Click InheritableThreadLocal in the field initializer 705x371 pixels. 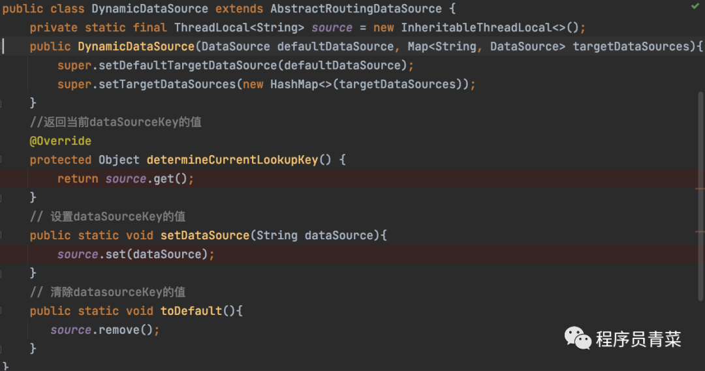pos(476,27)
